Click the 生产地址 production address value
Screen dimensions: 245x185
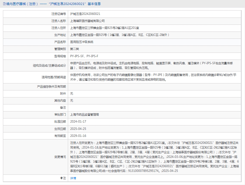[x=120, y=35]
